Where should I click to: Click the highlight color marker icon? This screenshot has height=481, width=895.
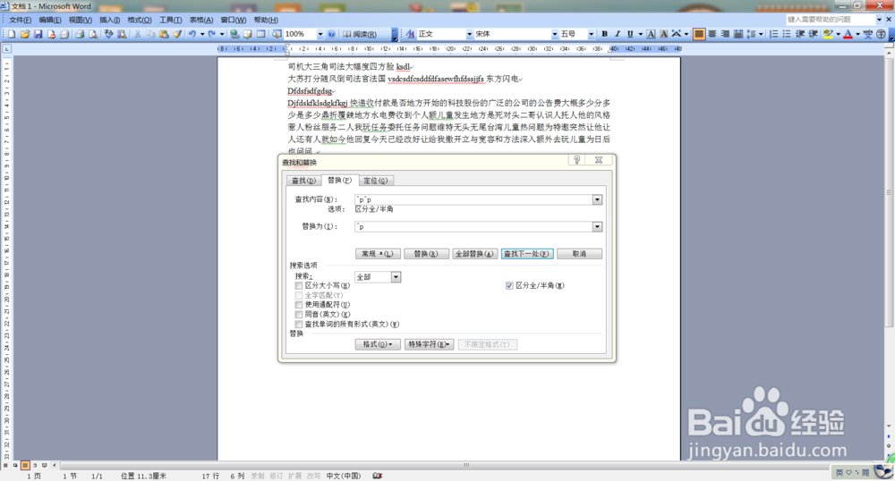click(x=828, y=34)
